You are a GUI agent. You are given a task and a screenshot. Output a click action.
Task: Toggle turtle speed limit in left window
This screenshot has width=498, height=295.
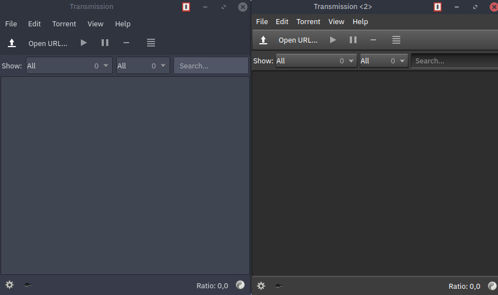point(28,285)
